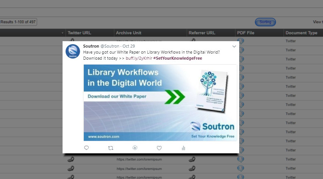This screenshot has height=179, width=323.
Task: Like the tweet with the heart icon
Action: click(159, 148)
